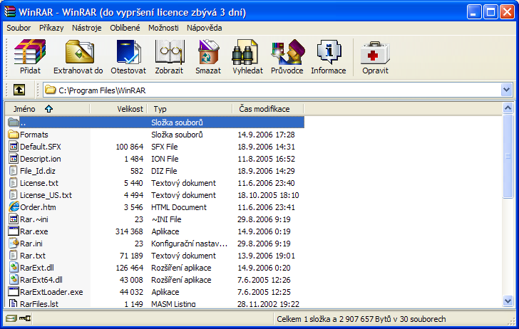
Task: Click the Rar.exe application icon
Action: tap(14, 231)
